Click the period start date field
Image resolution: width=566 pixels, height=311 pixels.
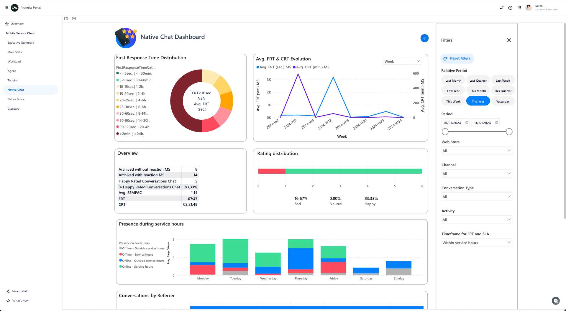453,123
